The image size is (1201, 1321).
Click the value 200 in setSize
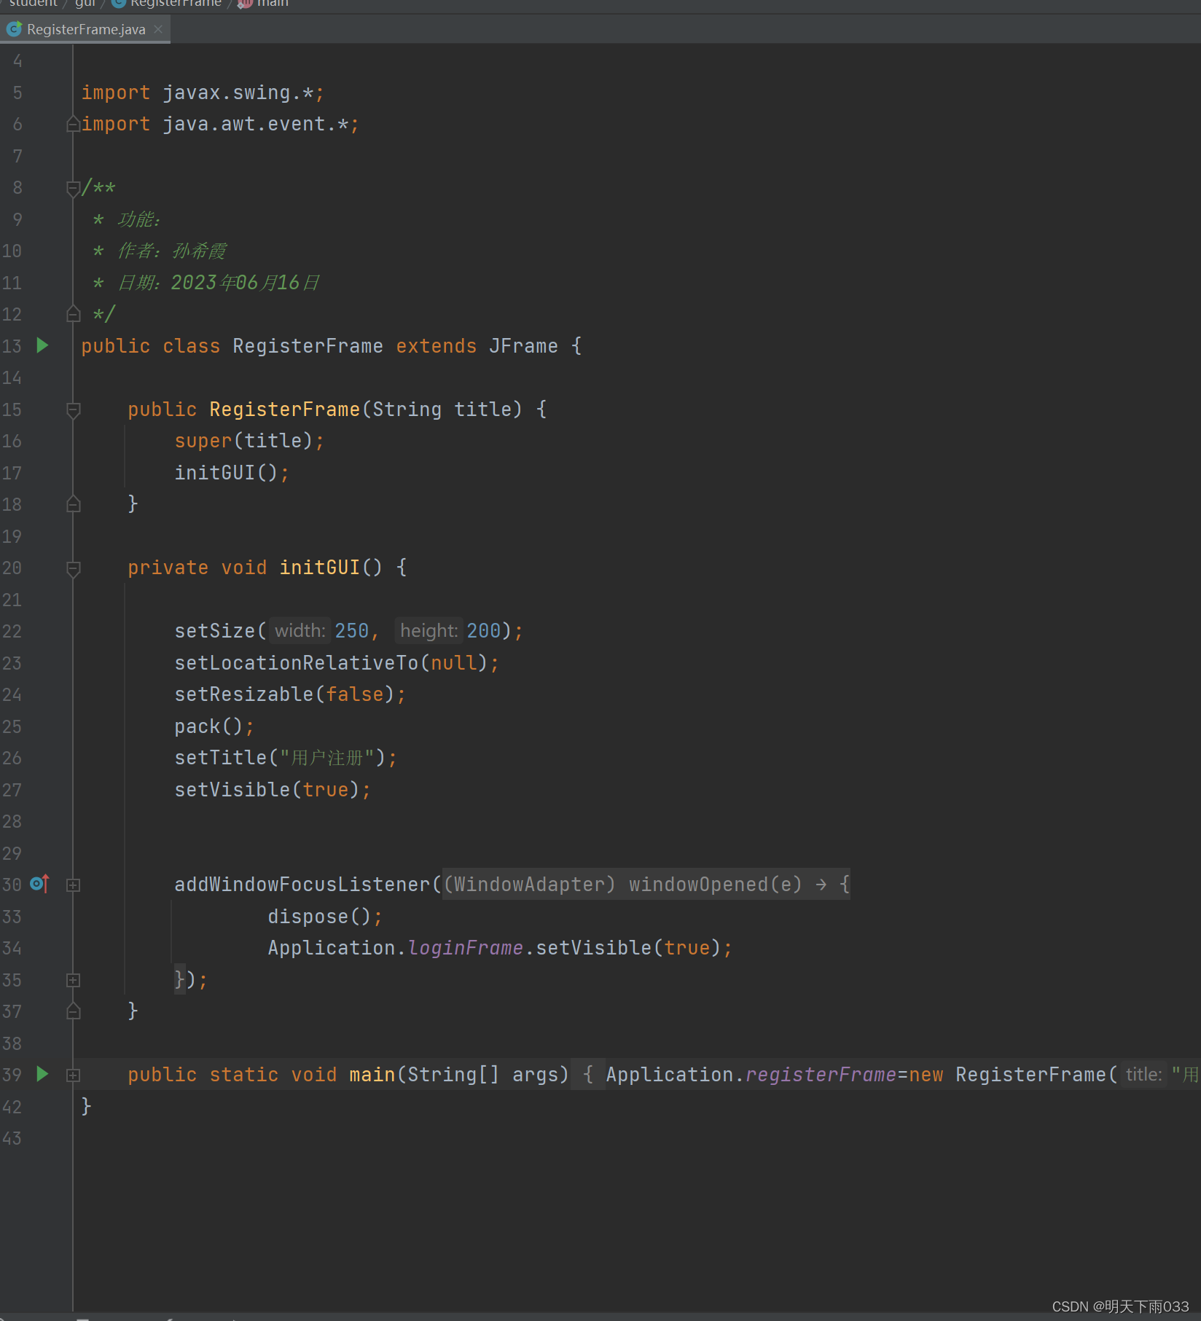point(484,631)
